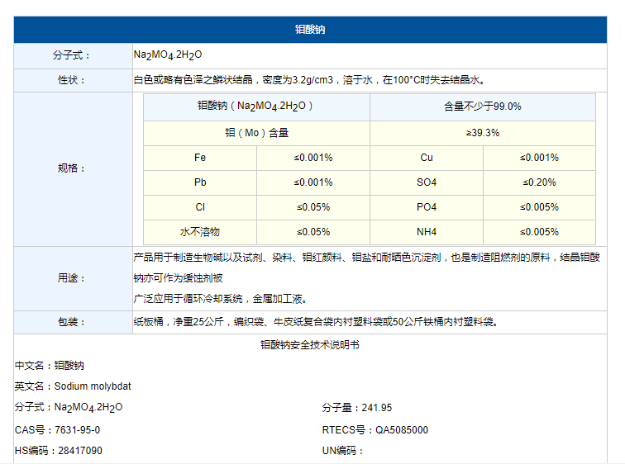Click the SO4 cell
The width and height of the screenshot is (625, 464).
coord(426,182)
